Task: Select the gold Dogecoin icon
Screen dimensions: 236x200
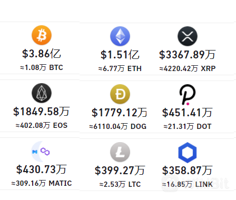Action: pyautogui.click(x=120, y=94)
